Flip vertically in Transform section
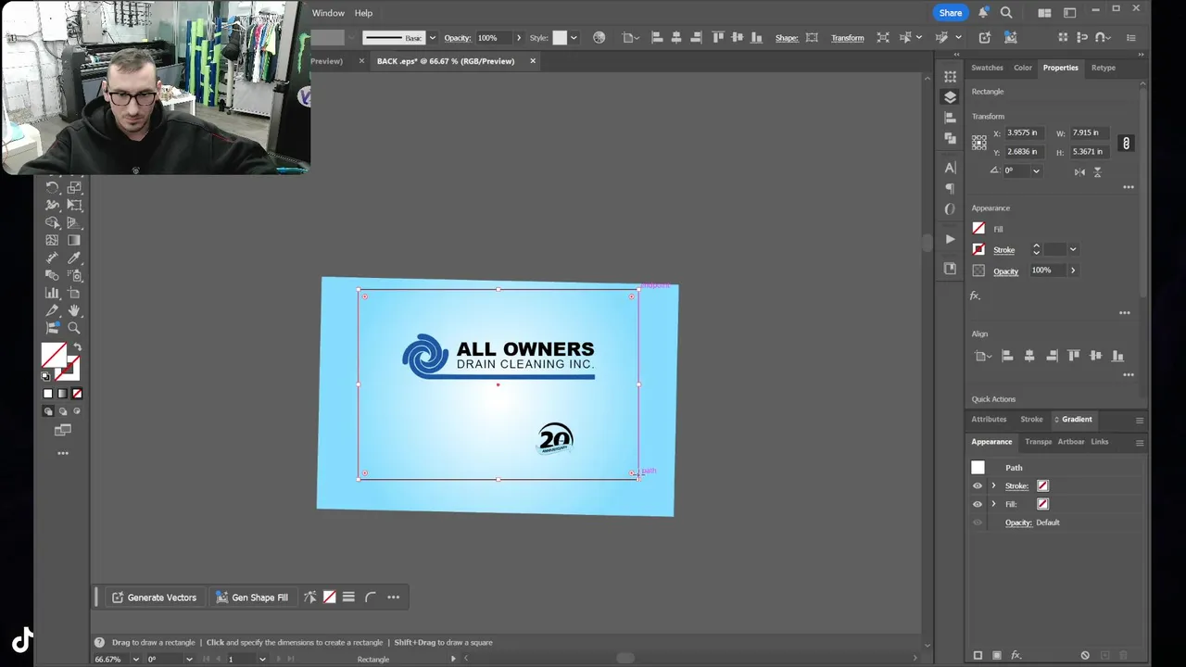 [x=1097, y=171]
